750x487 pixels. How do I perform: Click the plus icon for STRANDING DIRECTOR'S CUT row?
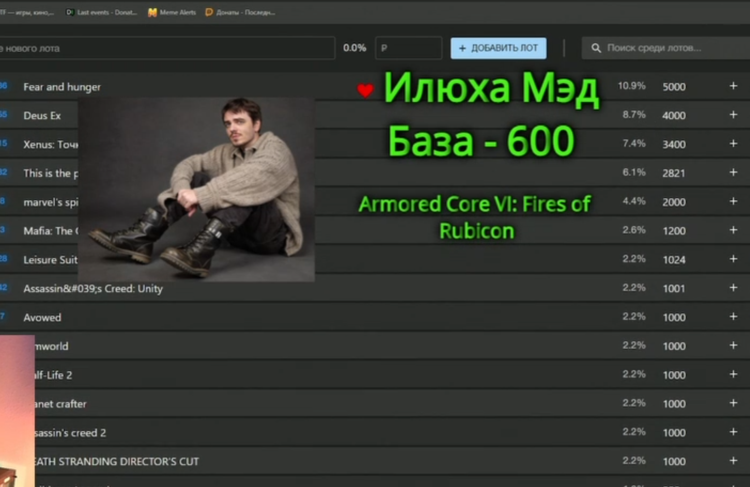click(x=733, y=461)
